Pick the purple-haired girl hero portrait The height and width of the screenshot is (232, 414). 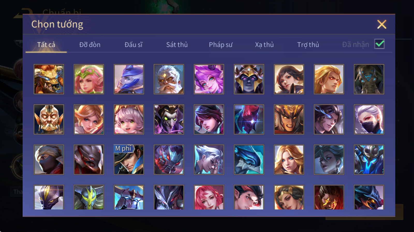click(x=209, y=79)
